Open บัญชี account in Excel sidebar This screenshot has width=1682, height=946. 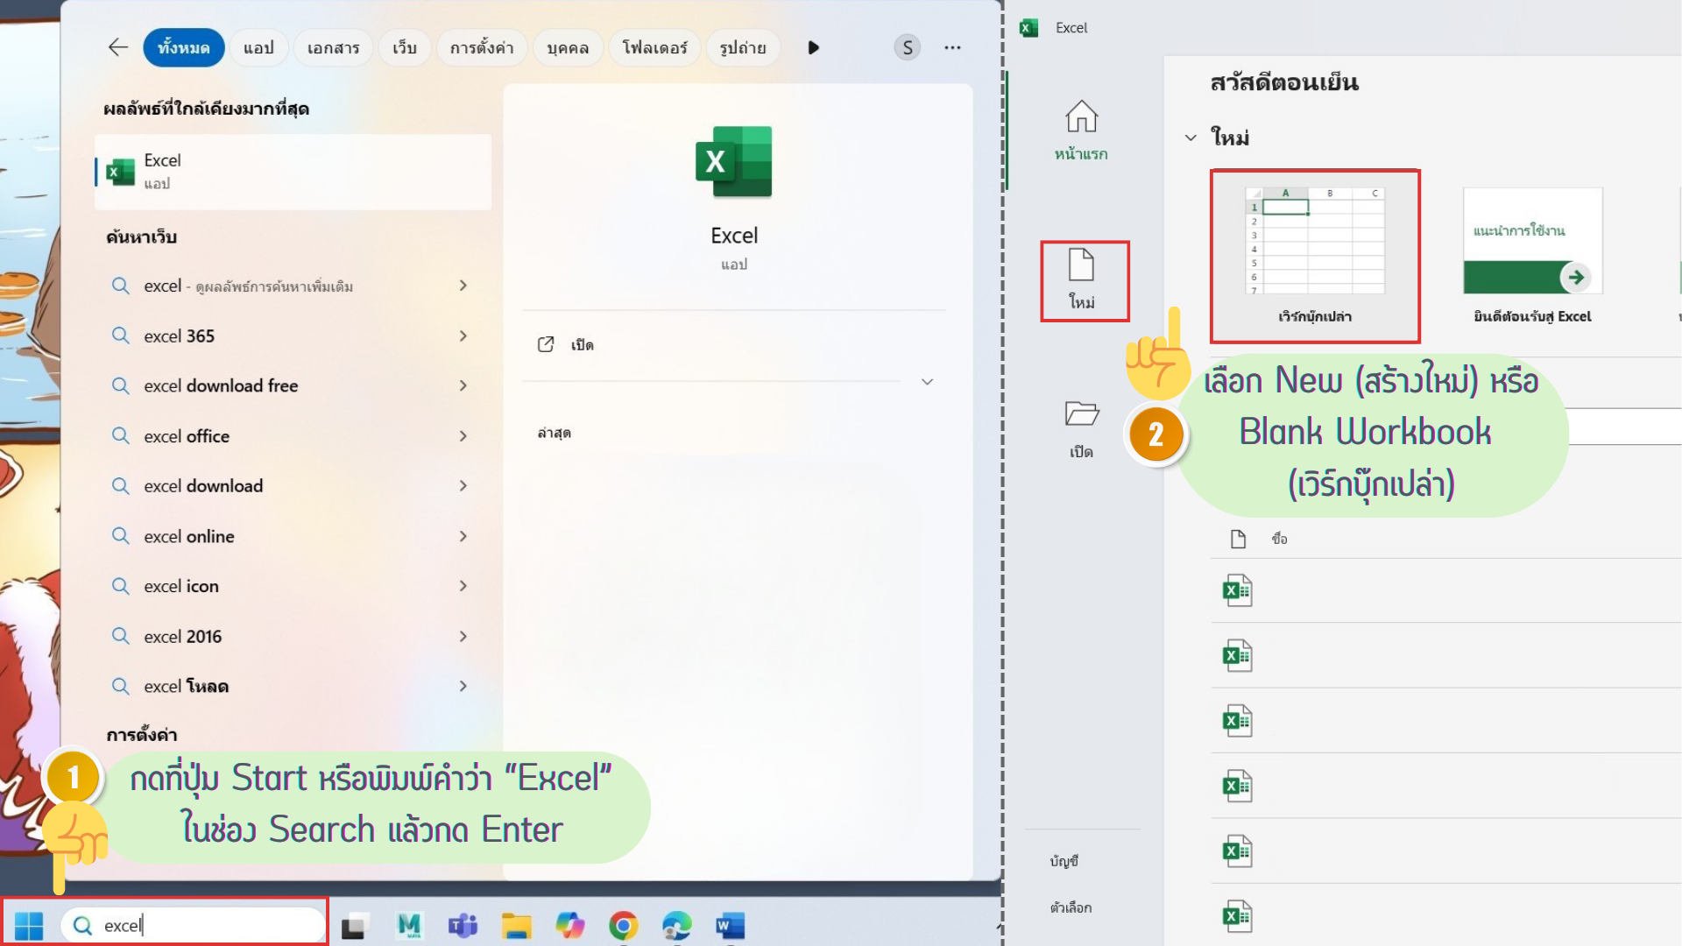pyautogui.click(x=1064, y=861)
